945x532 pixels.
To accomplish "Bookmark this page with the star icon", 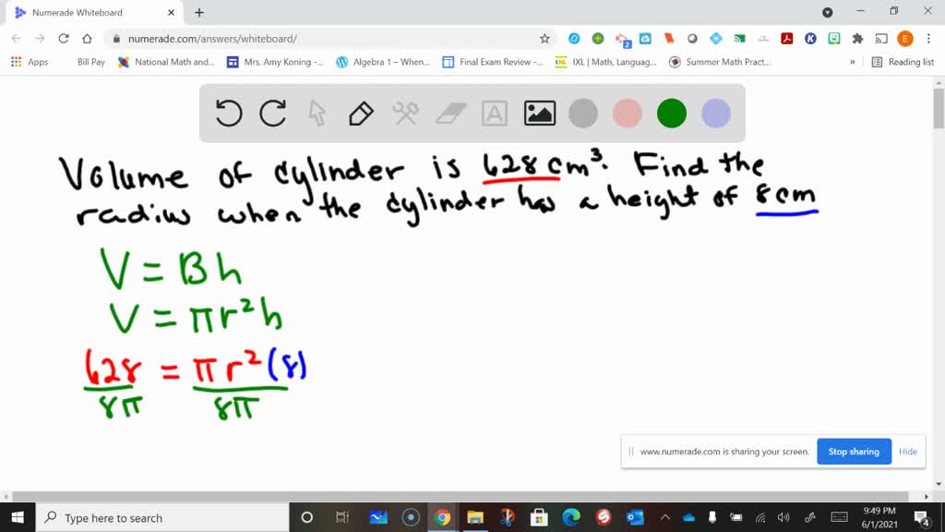I will point(544,38).
